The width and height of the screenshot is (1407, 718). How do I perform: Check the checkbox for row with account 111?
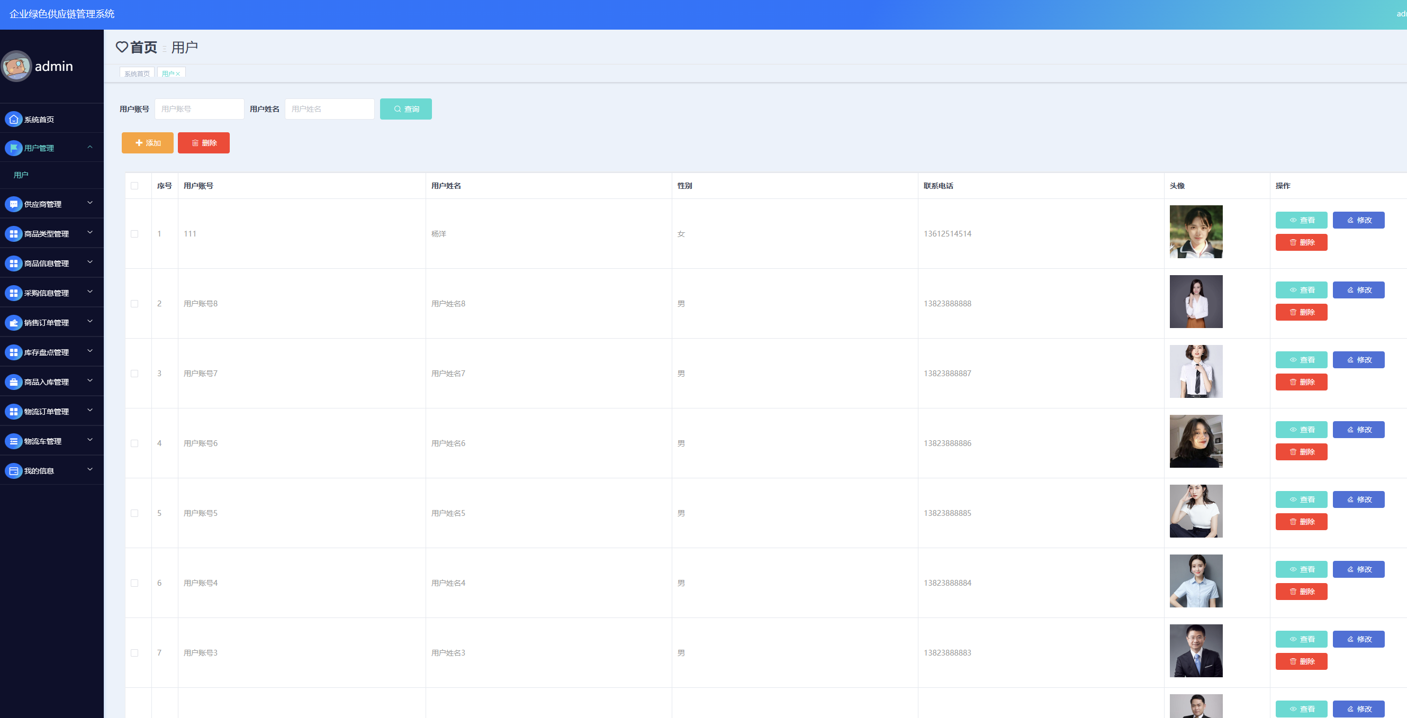[134, 234]
